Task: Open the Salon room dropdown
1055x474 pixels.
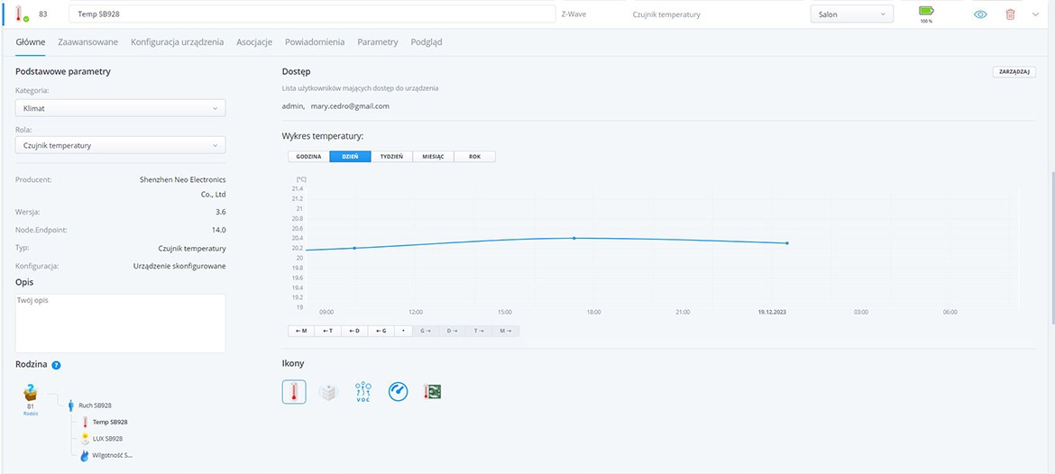Action: [x=851, y=14]
